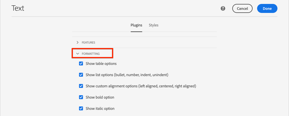
Task: Disable custom alignment options checkbox
Action: point(81,86)
